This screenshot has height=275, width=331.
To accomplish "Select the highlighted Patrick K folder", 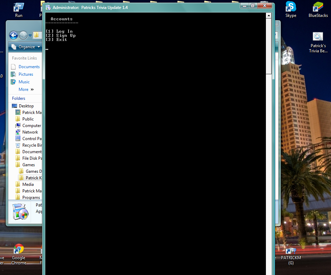I will [x=33, y=178].
